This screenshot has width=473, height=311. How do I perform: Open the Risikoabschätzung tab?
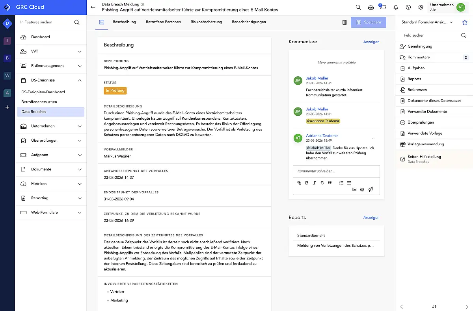click(x=206, y=22)
